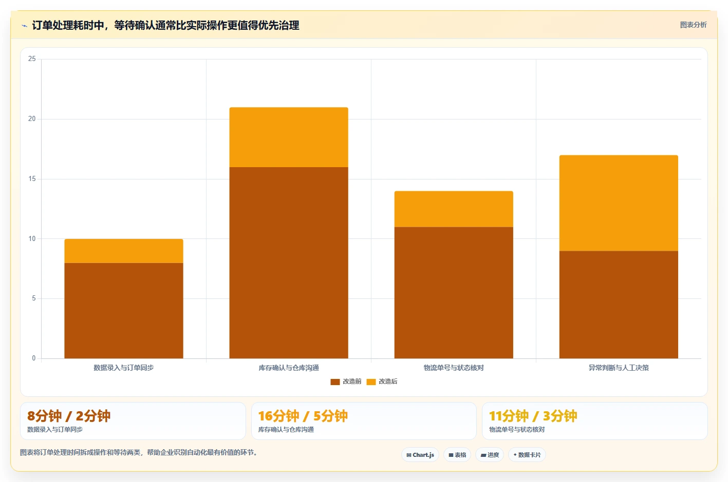Viewport: 728px width, 482px height.
Task: Toggle the 改造后 legend color swatch
Action: click(x=371, y=381)
